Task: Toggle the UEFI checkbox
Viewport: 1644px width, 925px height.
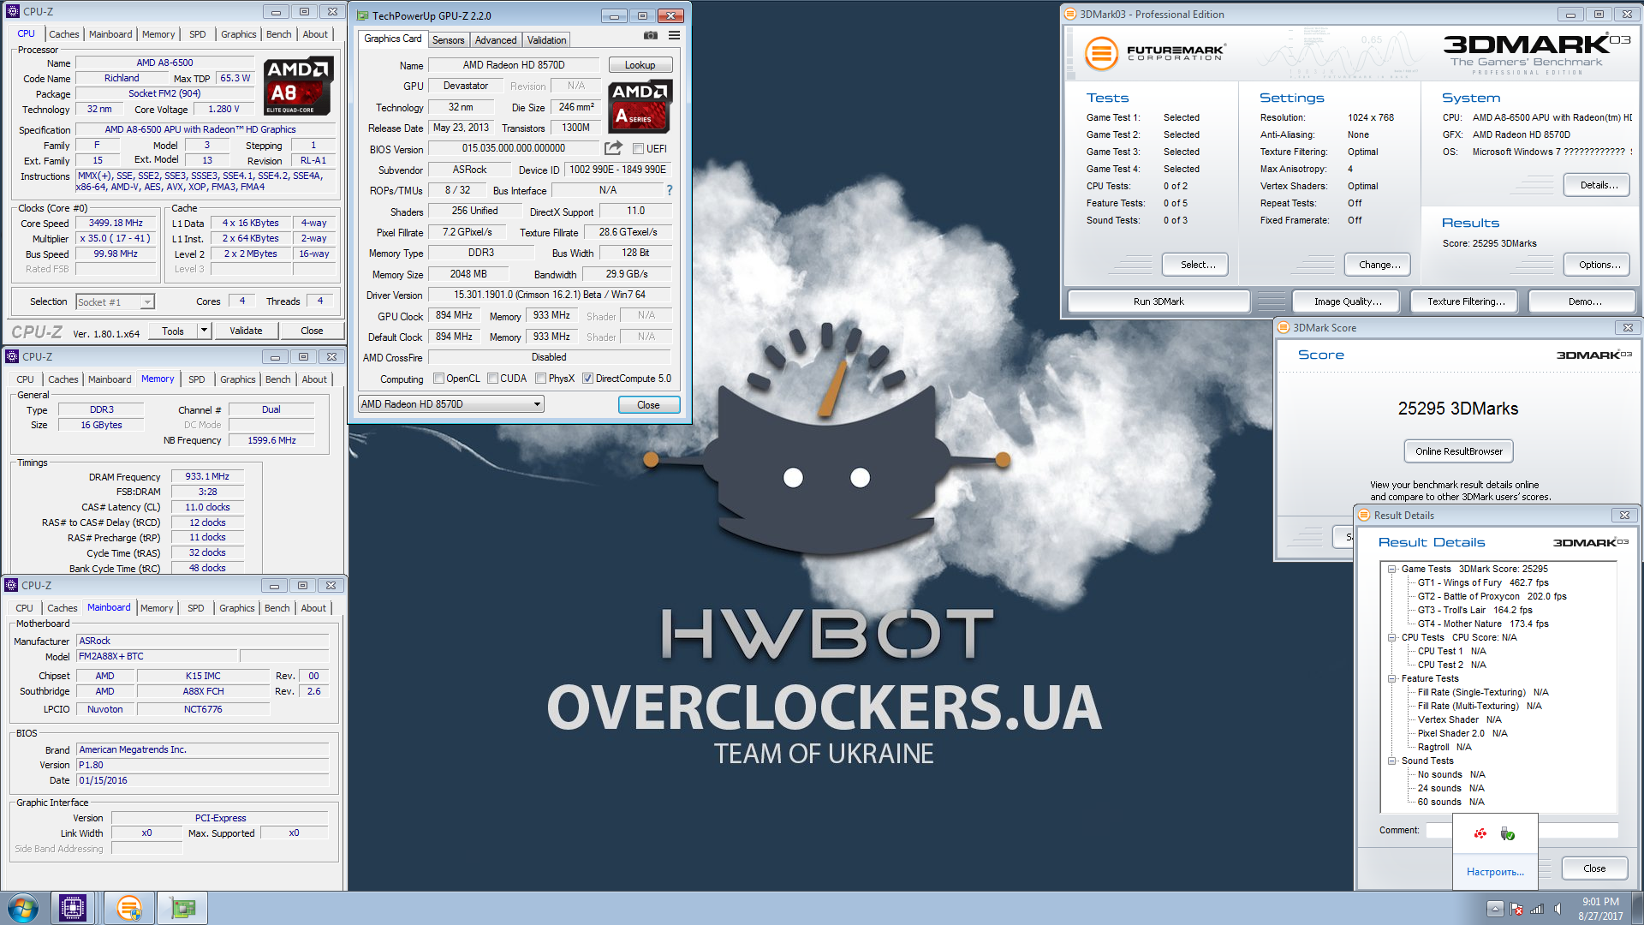Action: 638,149
